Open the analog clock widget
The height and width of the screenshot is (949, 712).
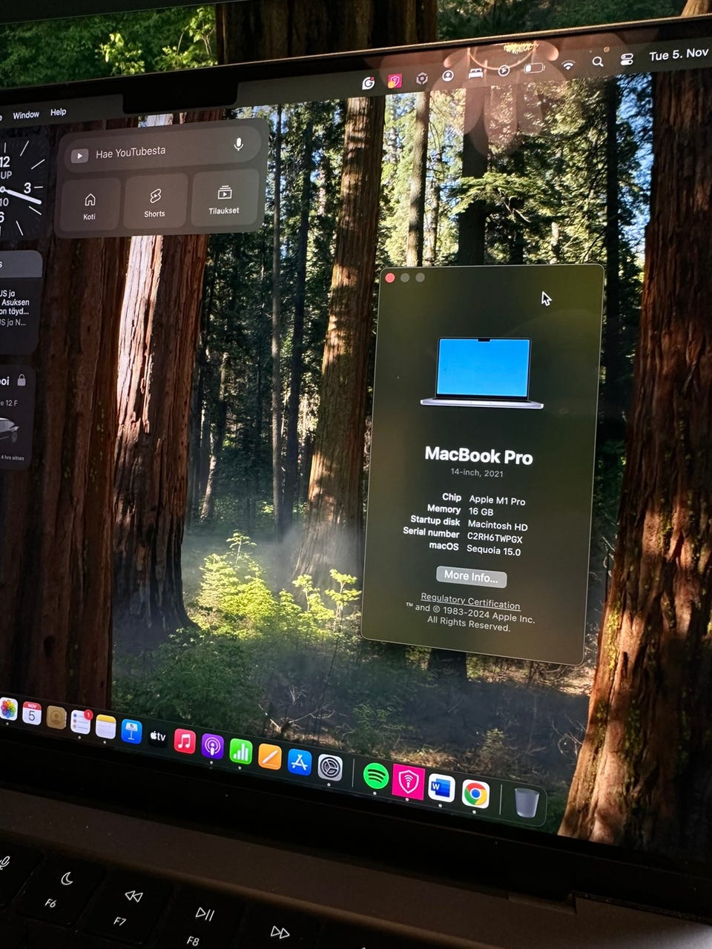(x=20, y=185)
